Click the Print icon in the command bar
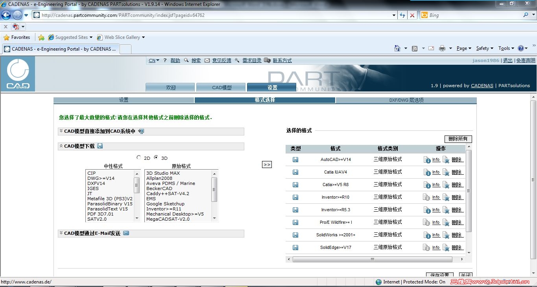 [x=442, y=48]
